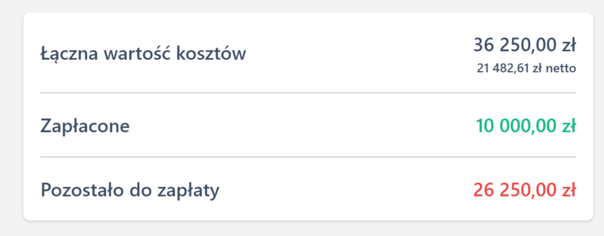Select the 36 250,00 zł total amount

524,45
